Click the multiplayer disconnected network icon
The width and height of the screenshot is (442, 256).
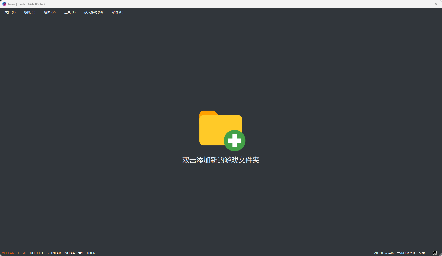[435, 253]
